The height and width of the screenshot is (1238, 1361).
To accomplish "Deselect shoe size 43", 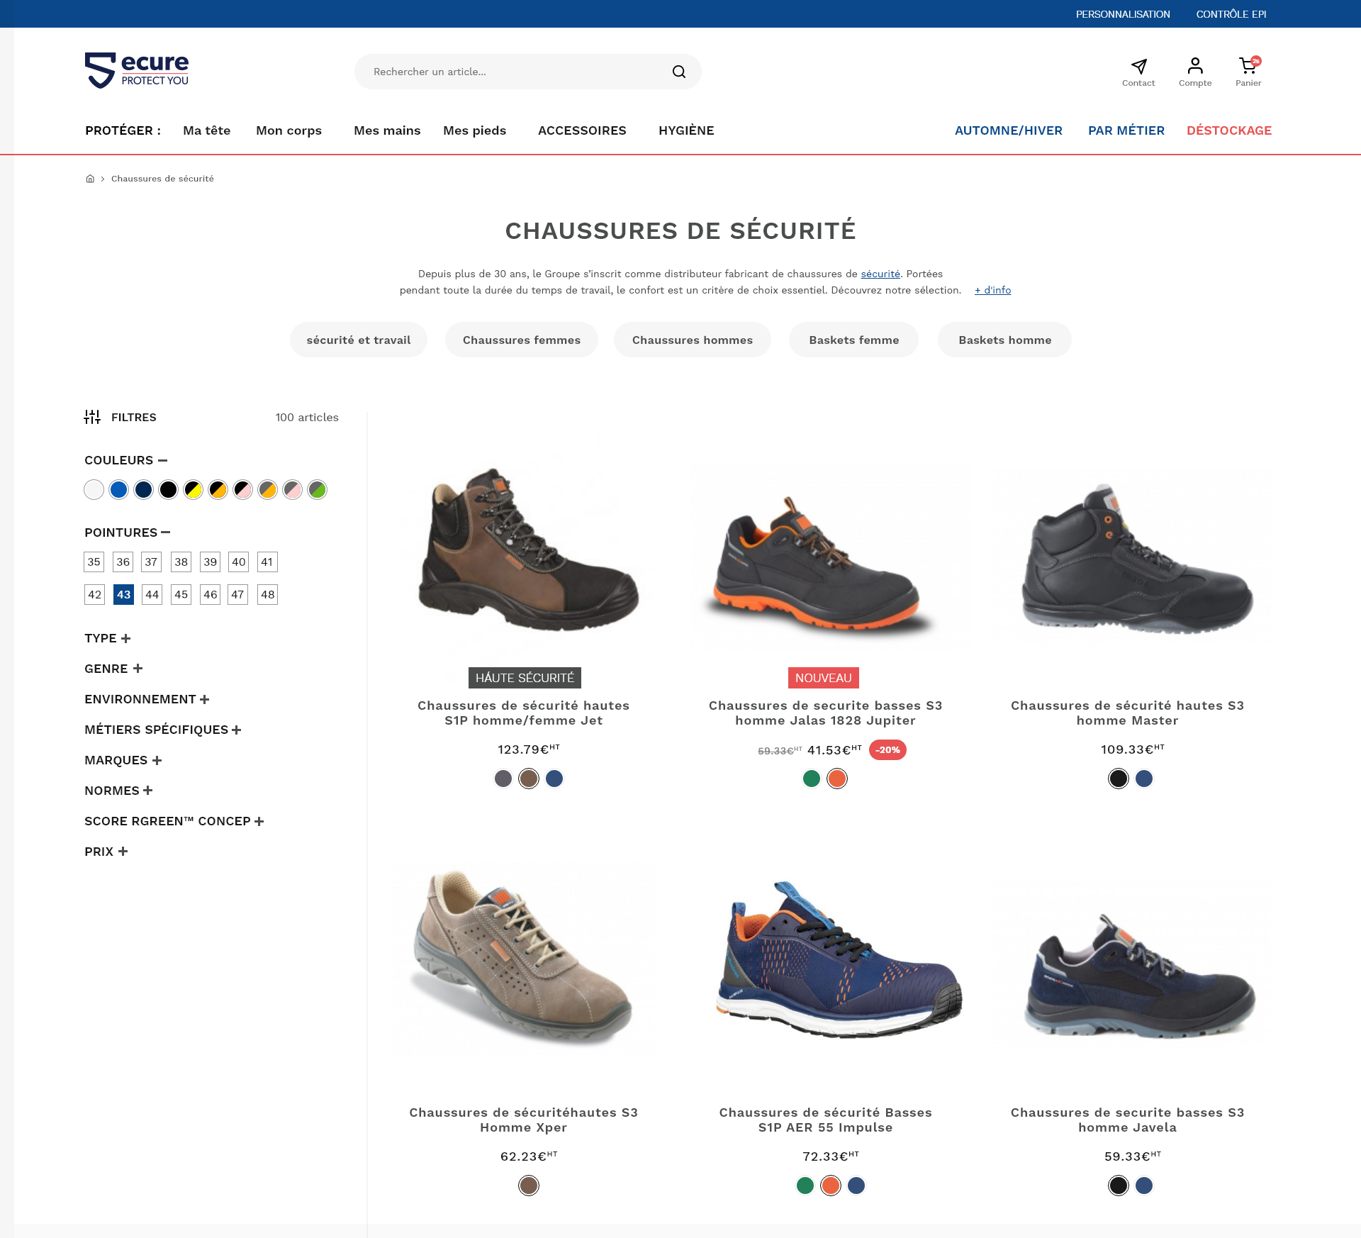I will coord(123,594).
